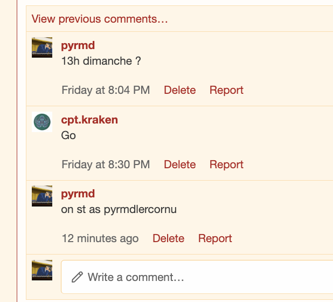Open pyrmd's profile above "13h dimanche ?"
This screenshot has height=302, width=333.
[x=78, y=45]
